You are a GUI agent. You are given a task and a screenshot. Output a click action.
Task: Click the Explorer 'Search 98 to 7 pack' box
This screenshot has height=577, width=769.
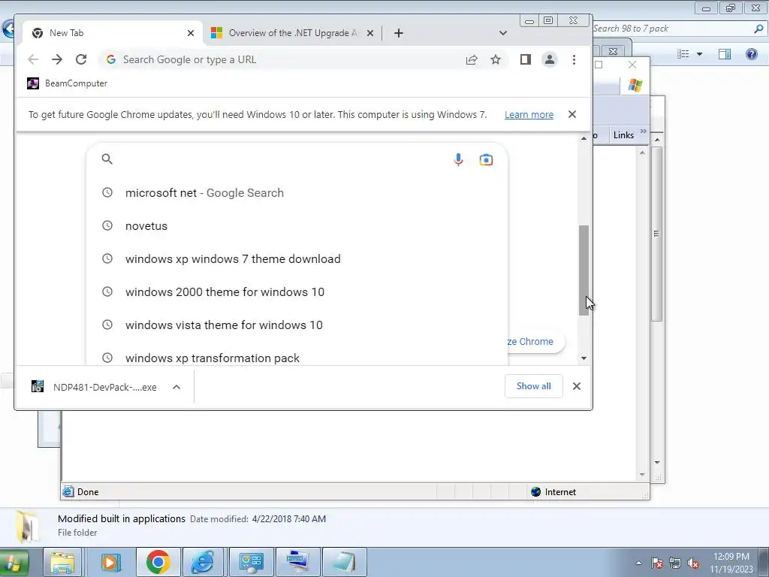tap(672, 29)
